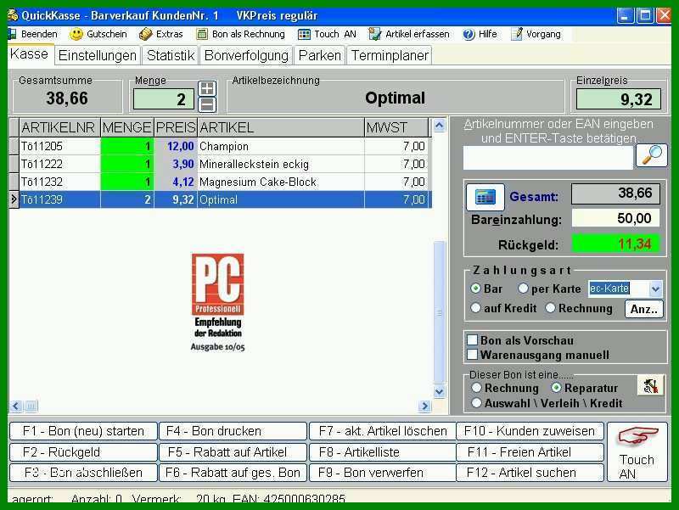Image resolution: width=679 pixels, height=510 pixels.
Task: Click F11 - Freien Artikel button
Action: (x=530, y=452)
